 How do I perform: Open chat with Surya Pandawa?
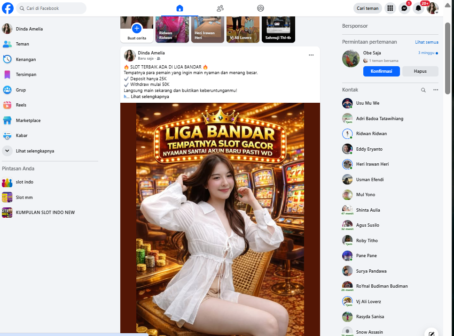390,271
